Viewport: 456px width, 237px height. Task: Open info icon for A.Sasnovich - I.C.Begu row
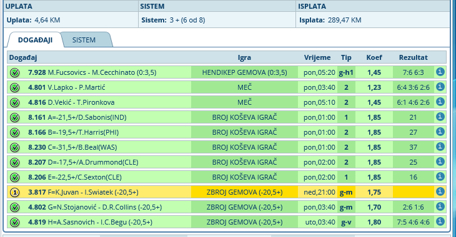pyautogui.click(x=440, y=221)
